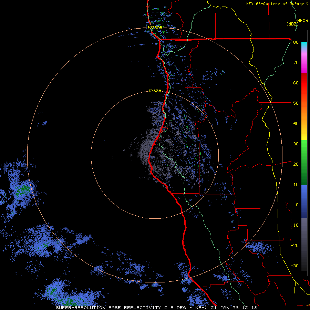Image resolution: width=310 pixels, height=310 pixels.
Task: Click the 80 value on the dBZ scale
Action: click(296, 42)
